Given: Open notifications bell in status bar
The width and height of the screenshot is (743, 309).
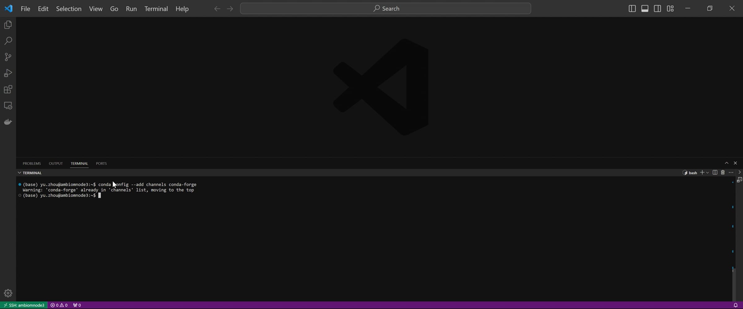Looking at the screenshot, I should (736, 305).
